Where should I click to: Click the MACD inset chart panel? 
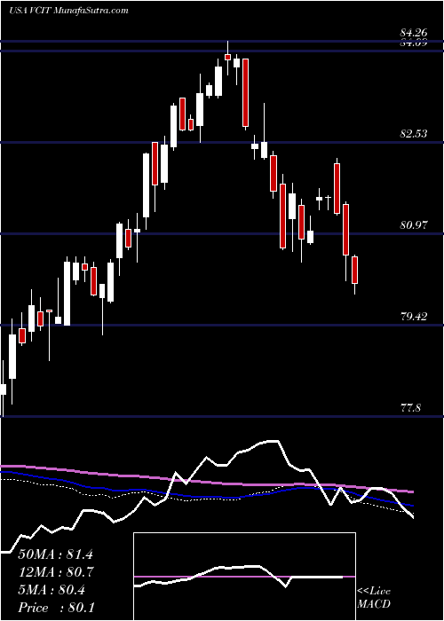coord(244,577)
